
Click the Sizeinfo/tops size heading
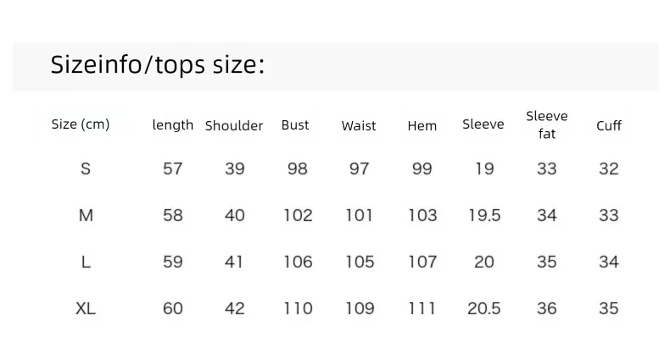click(158, 65)
